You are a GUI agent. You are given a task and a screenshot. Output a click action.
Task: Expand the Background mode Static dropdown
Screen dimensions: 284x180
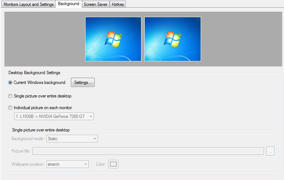click(x=72, y=139)
